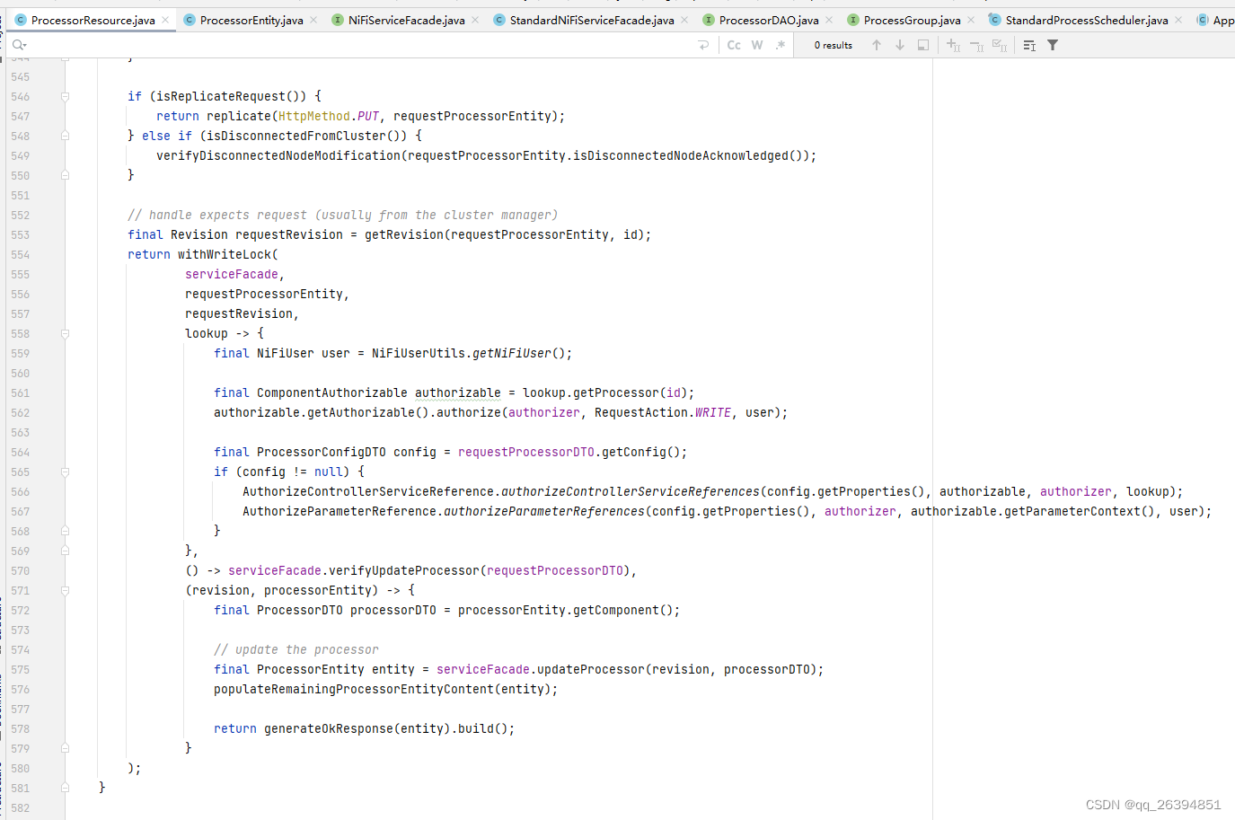
Task: Collapse fold end marker at line 579
Action: (65, 748)
